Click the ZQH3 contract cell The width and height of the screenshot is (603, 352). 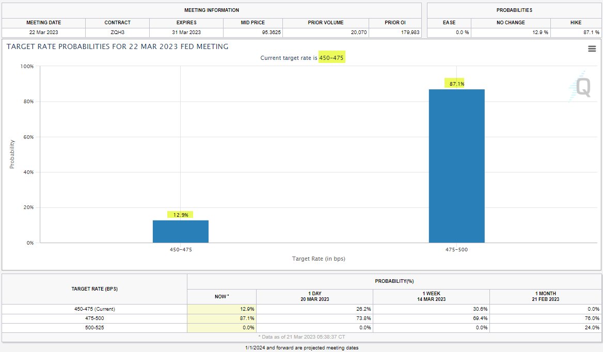[x=117, y=33]
